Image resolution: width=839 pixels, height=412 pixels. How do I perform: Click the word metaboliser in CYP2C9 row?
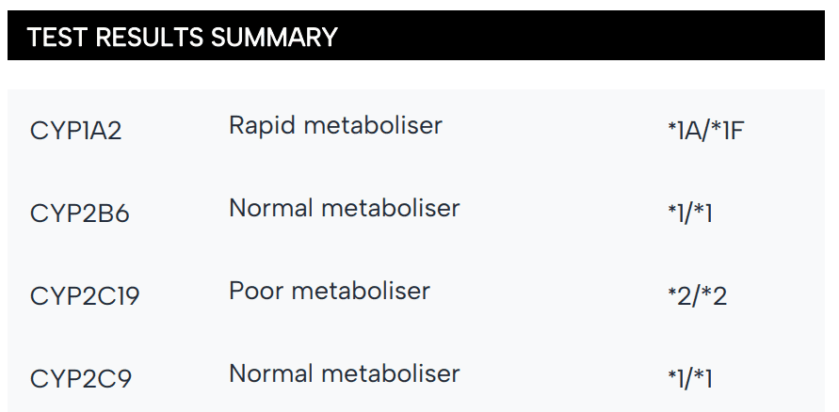point(390,373)
